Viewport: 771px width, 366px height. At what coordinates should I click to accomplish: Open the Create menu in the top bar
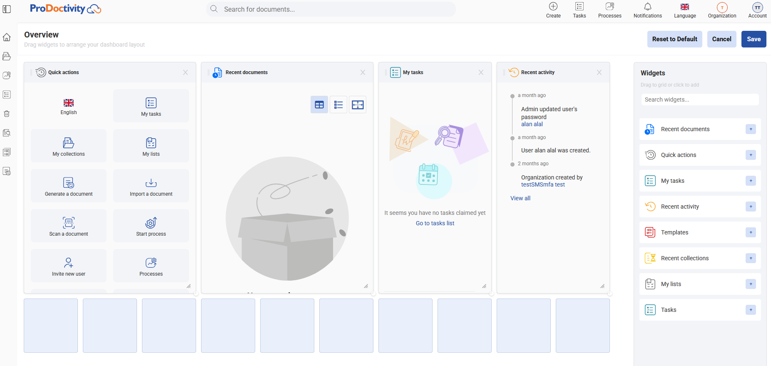(x=553, y=10)
